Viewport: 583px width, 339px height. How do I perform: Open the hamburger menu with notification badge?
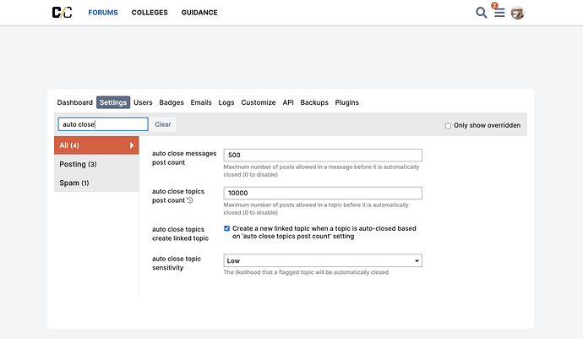pyautogui.click(x=499, y=13)
